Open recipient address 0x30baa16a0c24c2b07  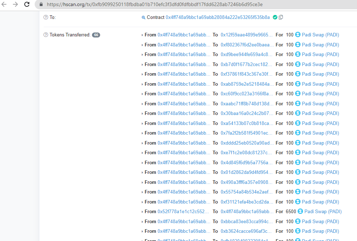[247, 113]
